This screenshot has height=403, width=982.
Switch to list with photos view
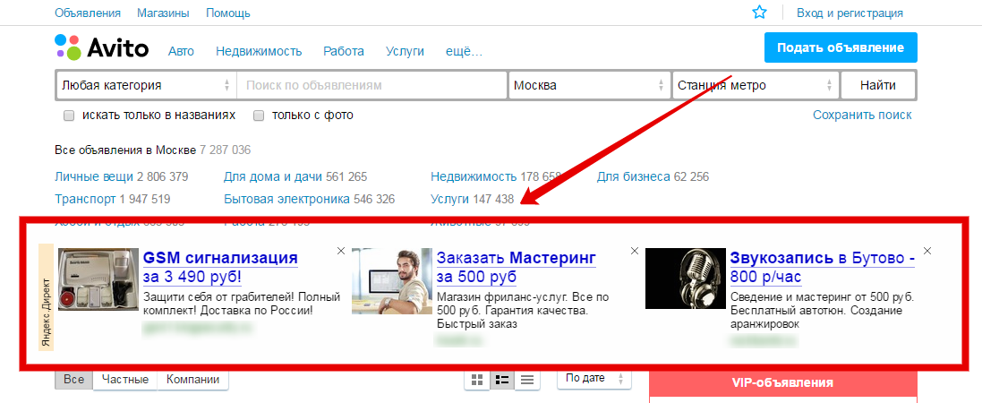pyautogui.click(x=501, y=380)
